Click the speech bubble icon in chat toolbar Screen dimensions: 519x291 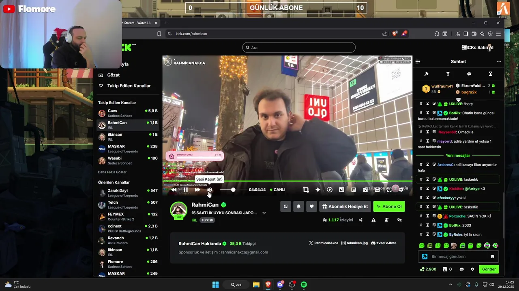pyautogui.click(x=469, y=74)
